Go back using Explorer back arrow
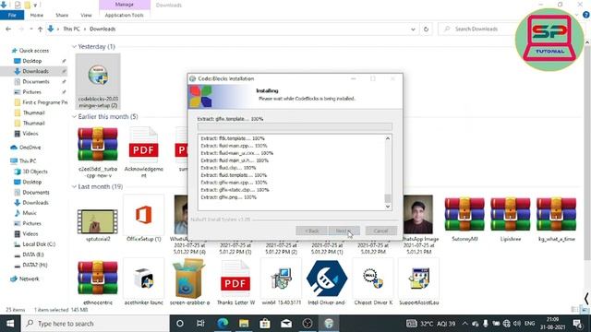591x332 pixels. (x=8, y=29)
